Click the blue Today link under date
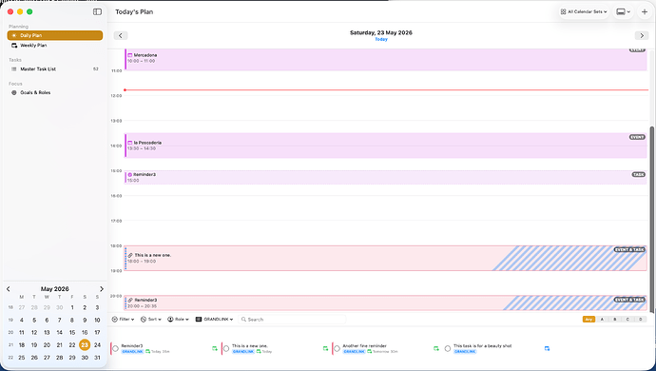Screen dimensions: 656x371 (381, 39)
